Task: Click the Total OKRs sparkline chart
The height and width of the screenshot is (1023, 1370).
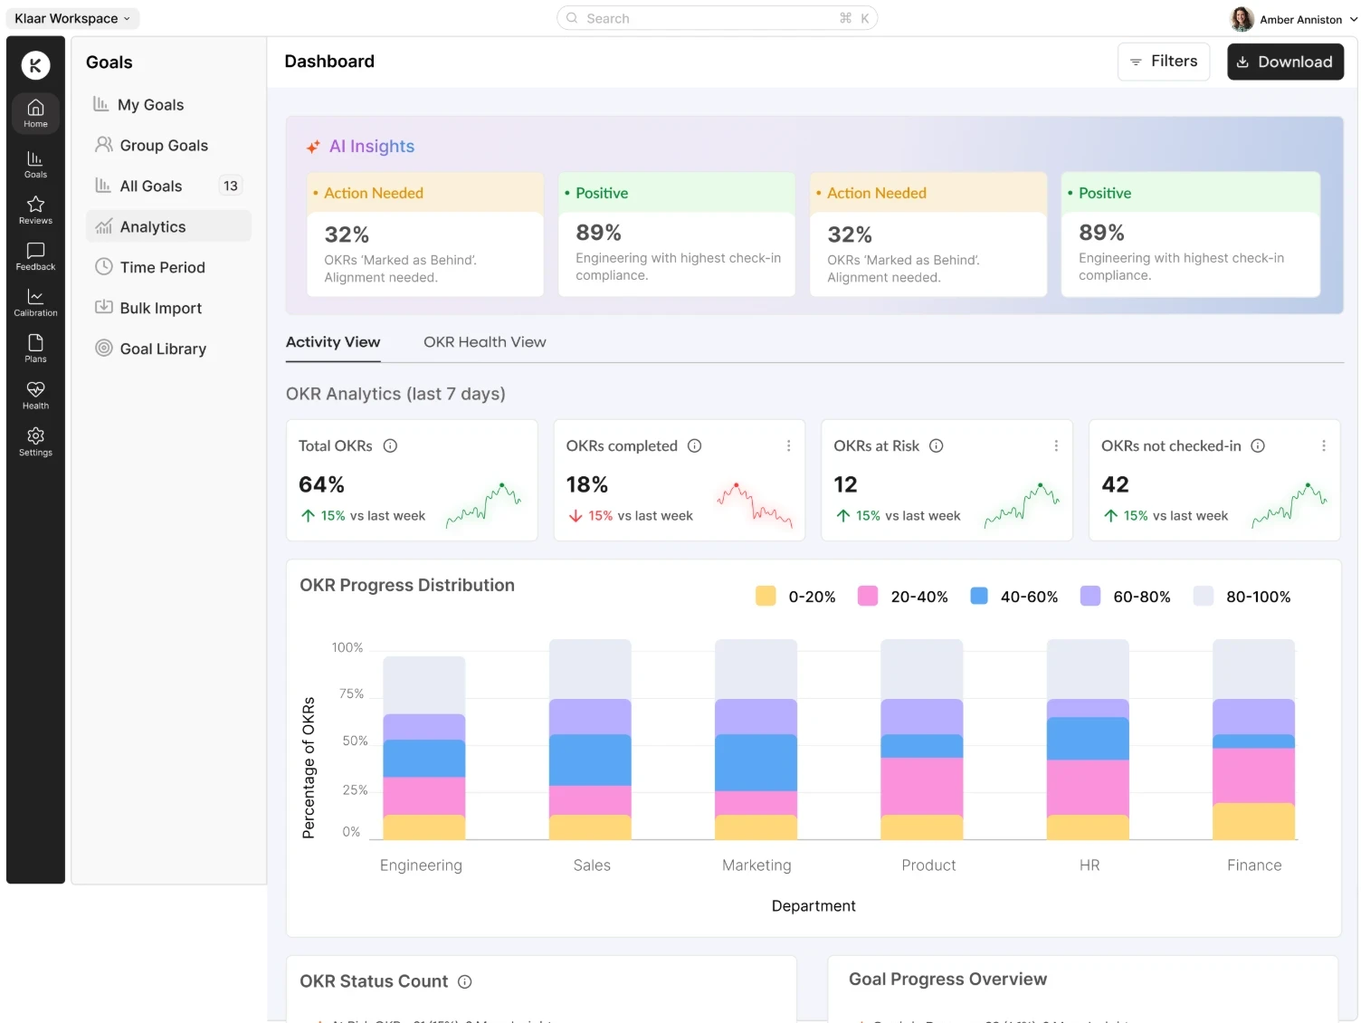Action: (483, 505)
